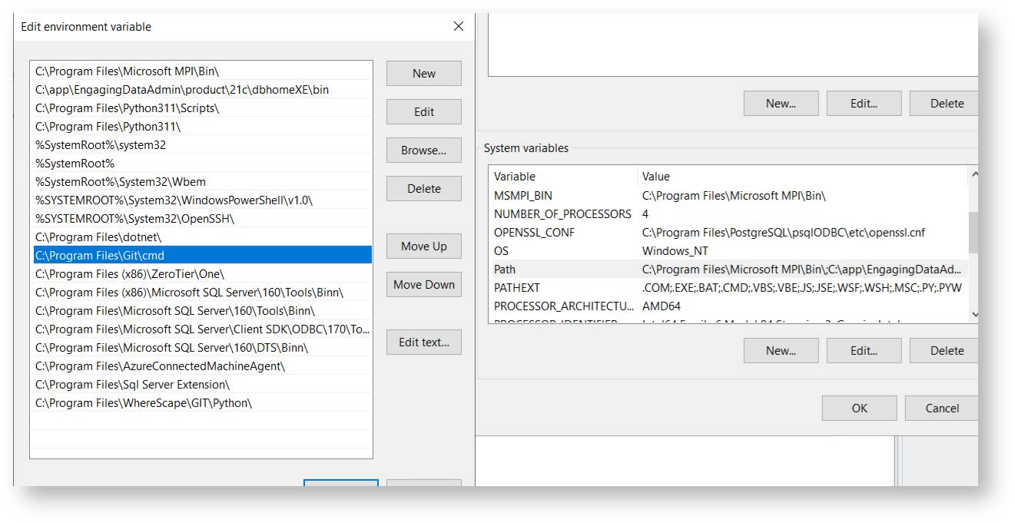Viewport: 1015px width, 523px height.
Task: Open Edit text... mode
Action: point(423,343)
